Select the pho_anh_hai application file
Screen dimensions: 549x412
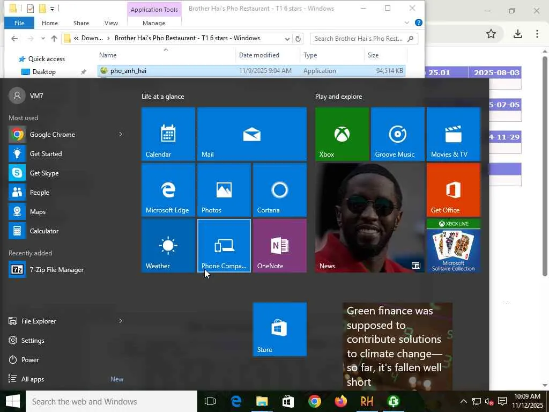[x=251, y=71]
